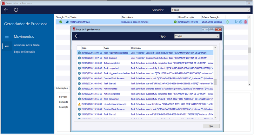
Task: Click back arrow in Gerenciador de Processos window
Action: pos(6,10)
